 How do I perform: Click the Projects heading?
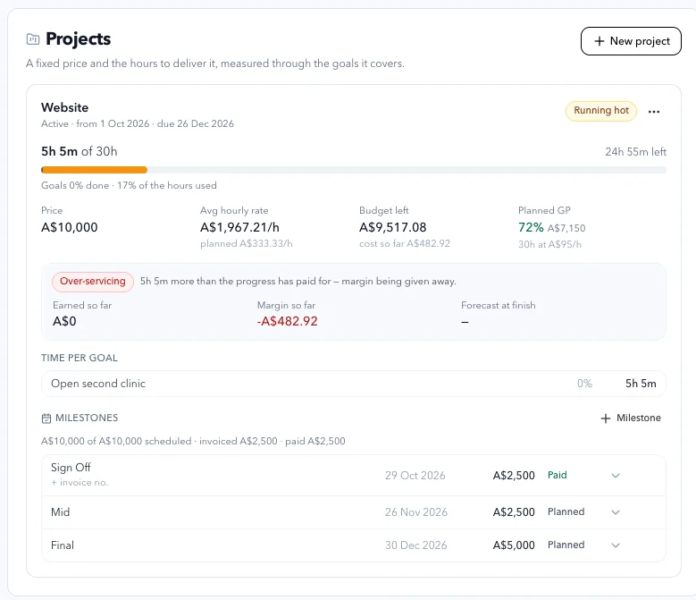coord(78,39)
